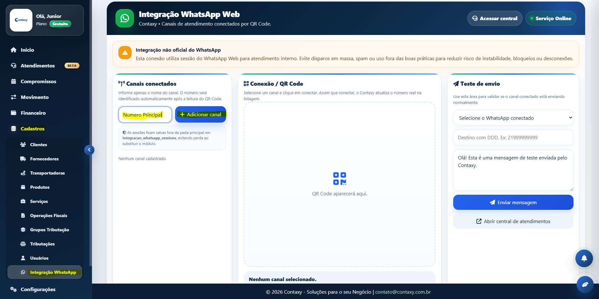This screenshot has height=299, width=599.
Task: Click the orange warning triangle icon
Action: (125, 53)
